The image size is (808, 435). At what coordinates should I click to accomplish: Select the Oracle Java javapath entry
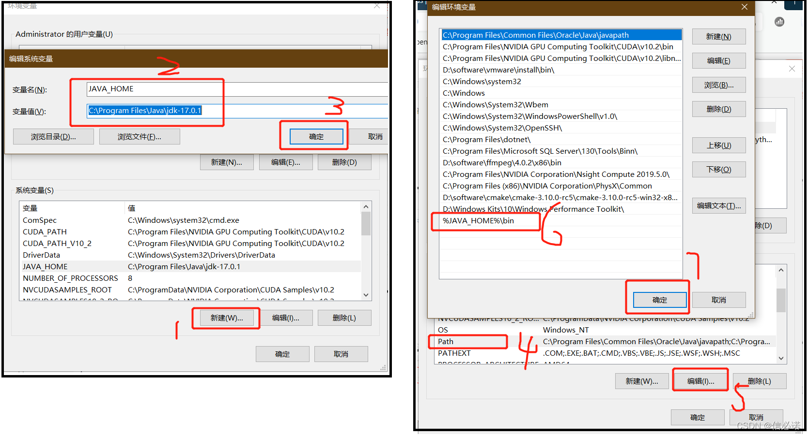(561, 35)
